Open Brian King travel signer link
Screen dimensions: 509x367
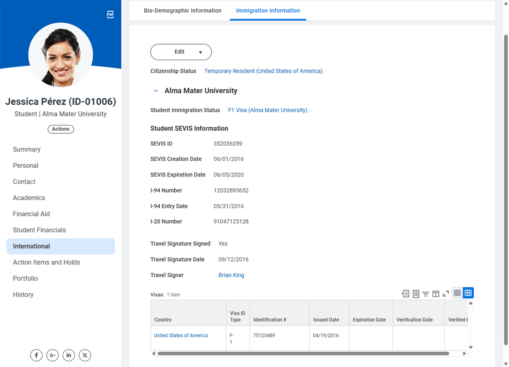point(231,275)
